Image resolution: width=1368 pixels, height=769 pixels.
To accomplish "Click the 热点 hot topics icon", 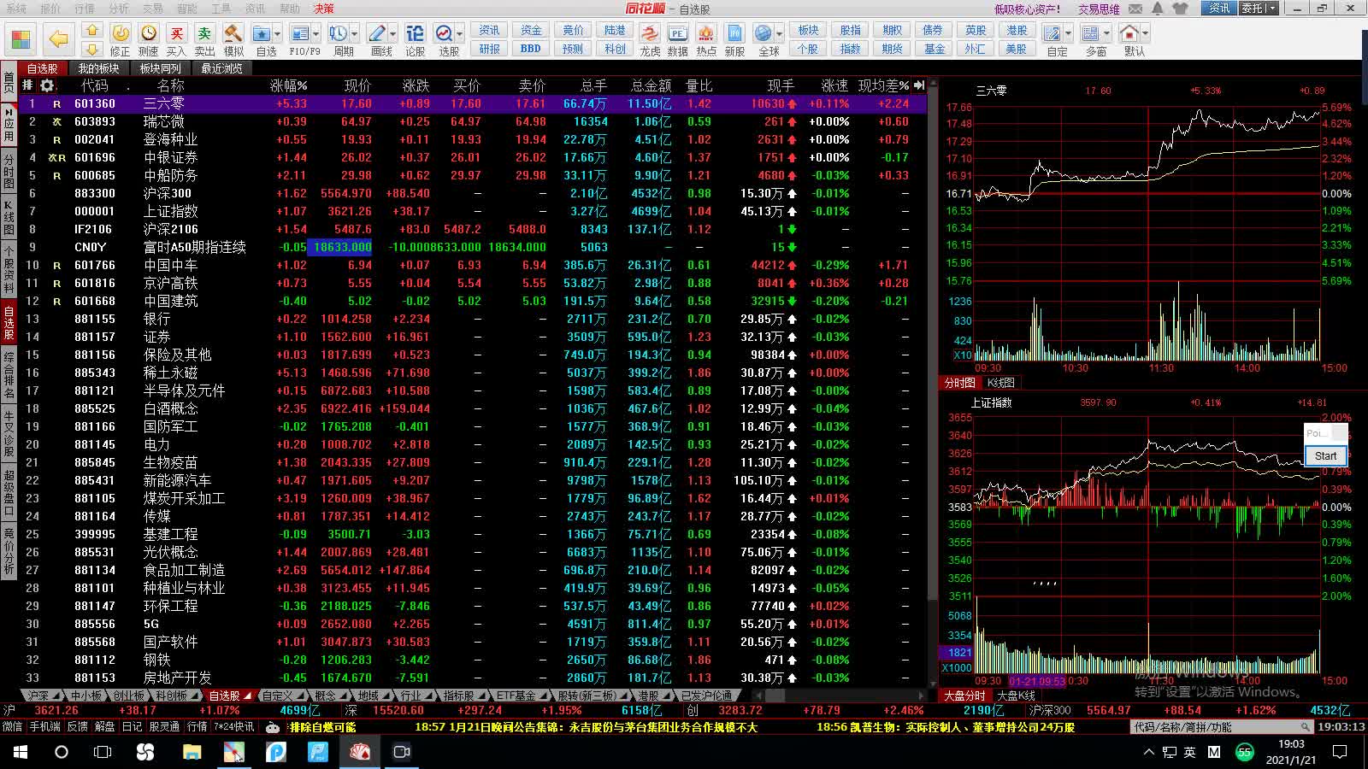I will [x=706, y=39].
